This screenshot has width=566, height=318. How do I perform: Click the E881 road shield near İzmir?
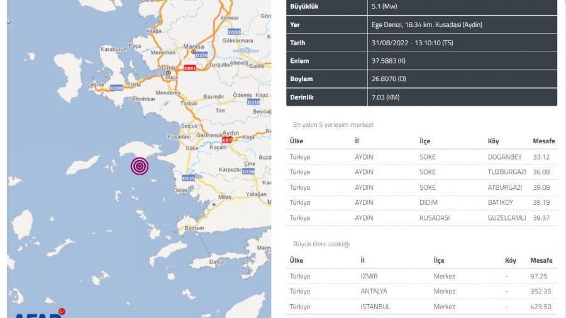pos(189,68)
